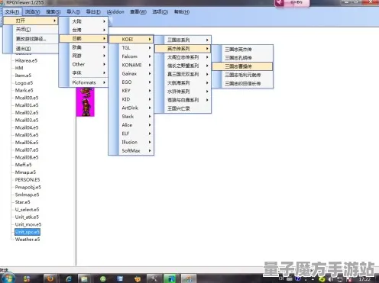This screenshot has width=379, height=283.
Task: Expand the EGO publisher submenu
Action: click(131, 82)
